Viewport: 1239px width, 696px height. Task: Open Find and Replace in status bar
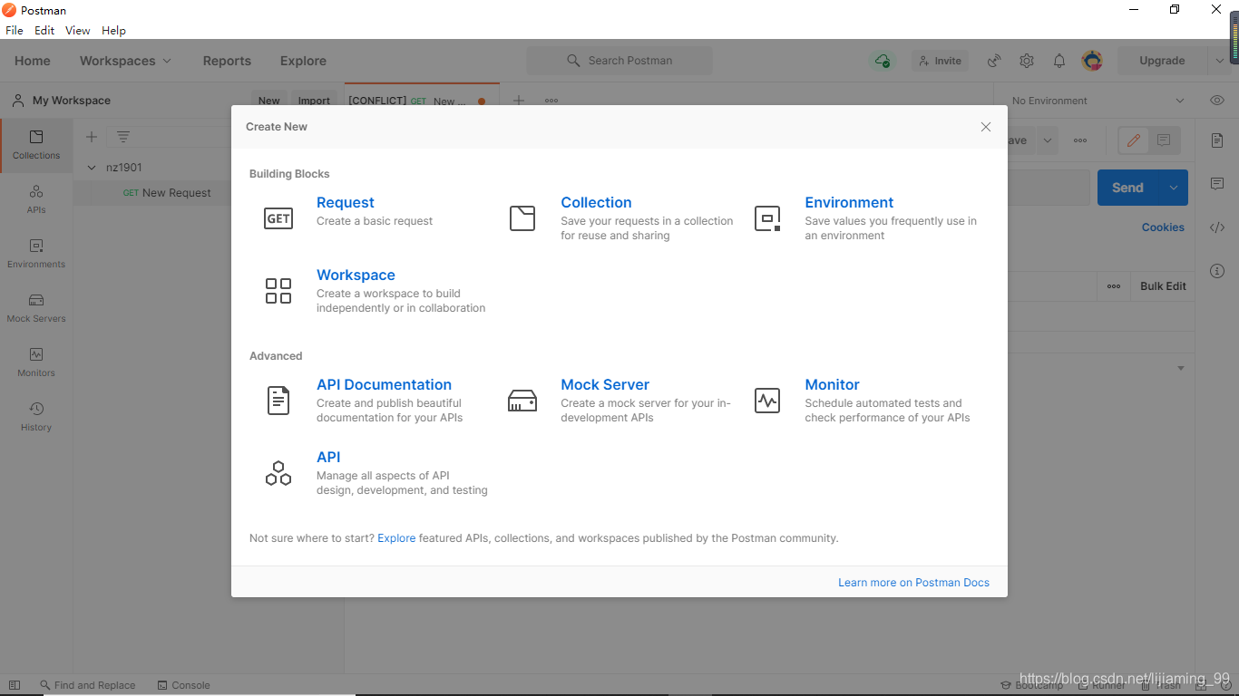pos(87,685)
